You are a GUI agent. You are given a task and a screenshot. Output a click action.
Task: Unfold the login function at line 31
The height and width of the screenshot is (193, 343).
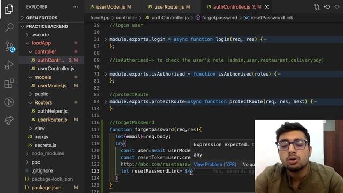tap(105, 39)
